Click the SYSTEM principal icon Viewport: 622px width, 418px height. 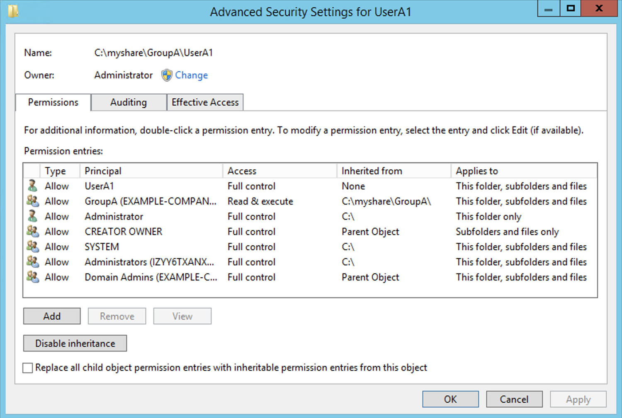click(x=32, y=247)
